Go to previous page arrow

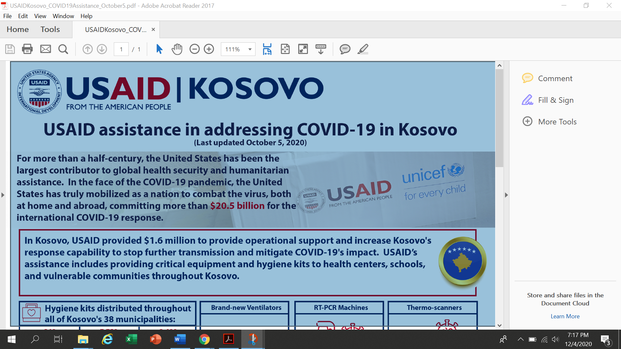[x=87, y=49]
